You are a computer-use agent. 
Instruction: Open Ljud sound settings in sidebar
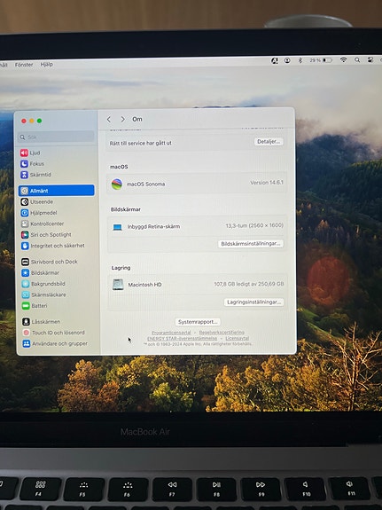[30, 153]
